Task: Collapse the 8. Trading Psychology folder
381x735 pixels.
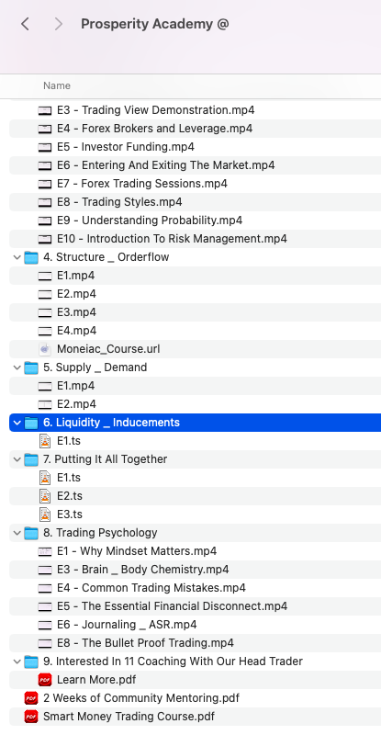Action: click(x=17, y=533)
